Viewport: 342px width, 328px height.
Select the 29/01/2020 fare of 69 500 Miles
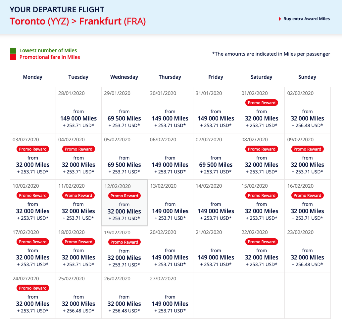124,118
